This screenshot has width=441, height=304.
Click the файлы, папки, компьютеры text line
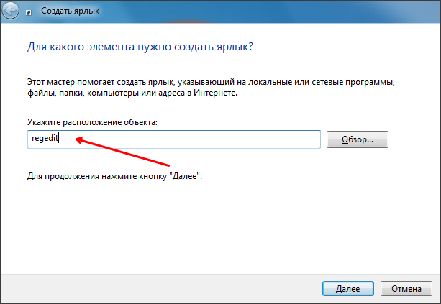132,93
